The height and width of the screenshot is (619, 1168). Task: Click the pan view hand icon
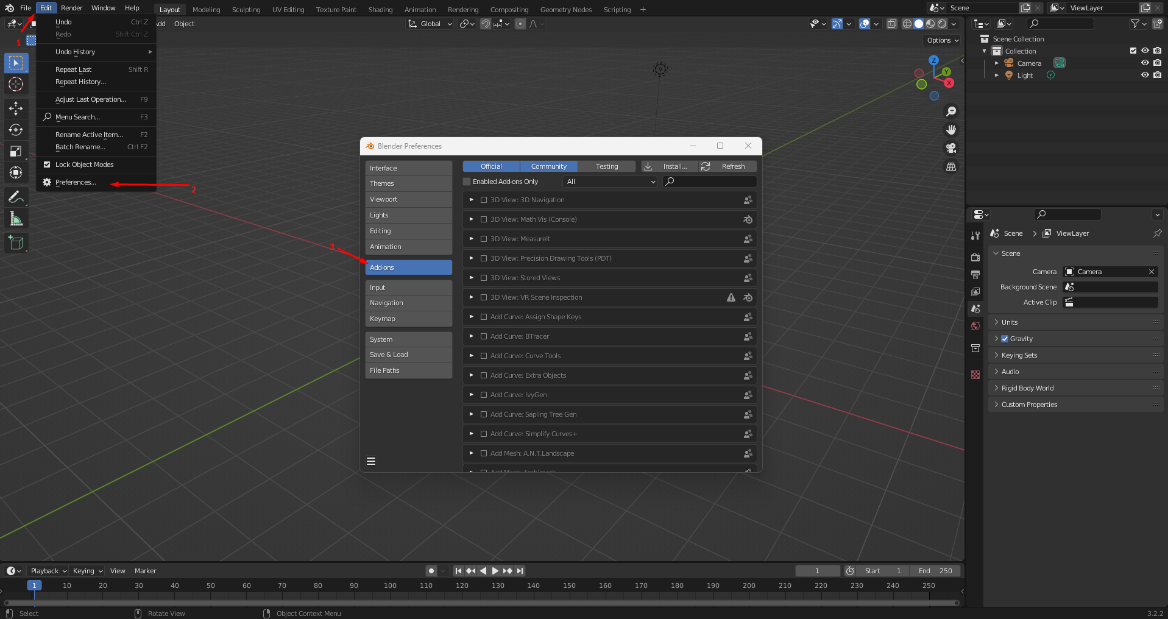[950, 130]
